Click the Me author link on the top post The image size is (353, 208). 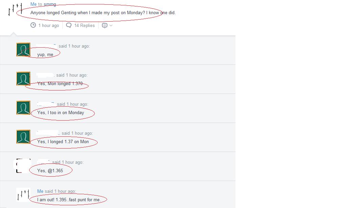coord(33,4)
